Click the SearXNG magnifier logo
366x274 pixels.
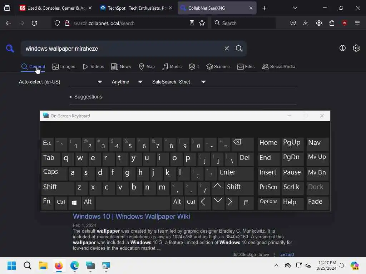point(10,49)
